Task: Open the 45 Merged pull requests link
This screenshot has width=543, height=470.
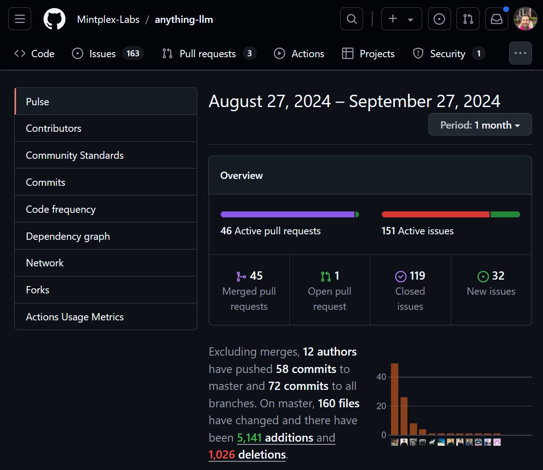Action: (249, 291)
